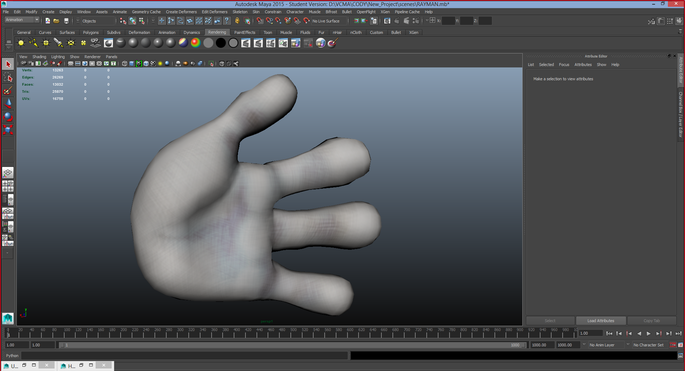685x371 pixels.
Task: Activate the Scale tool in the toolbox
Action: [x=8, y=129]
